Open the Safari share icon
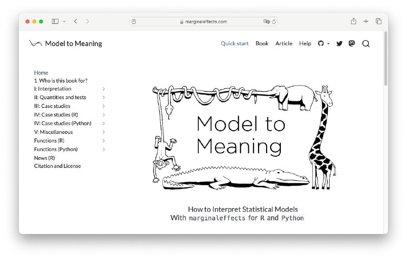The height and width of the screenshot is (259, 407). pos(353,21)
